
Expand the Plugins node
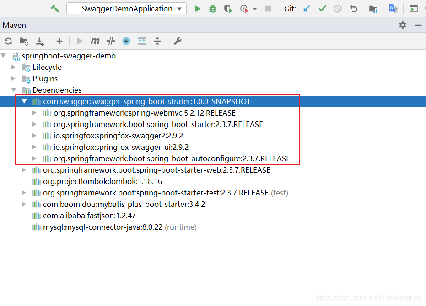click(13, 79)
